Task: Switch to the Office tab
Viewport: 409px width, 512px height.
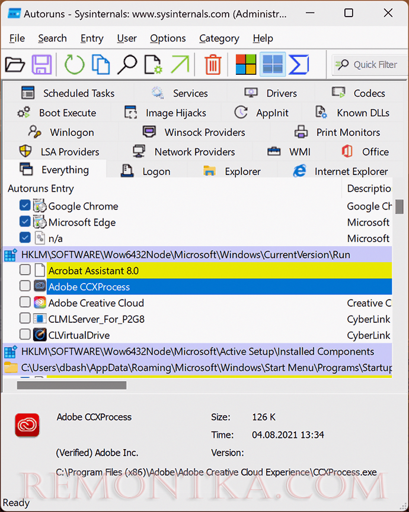Action: (365, 151)
